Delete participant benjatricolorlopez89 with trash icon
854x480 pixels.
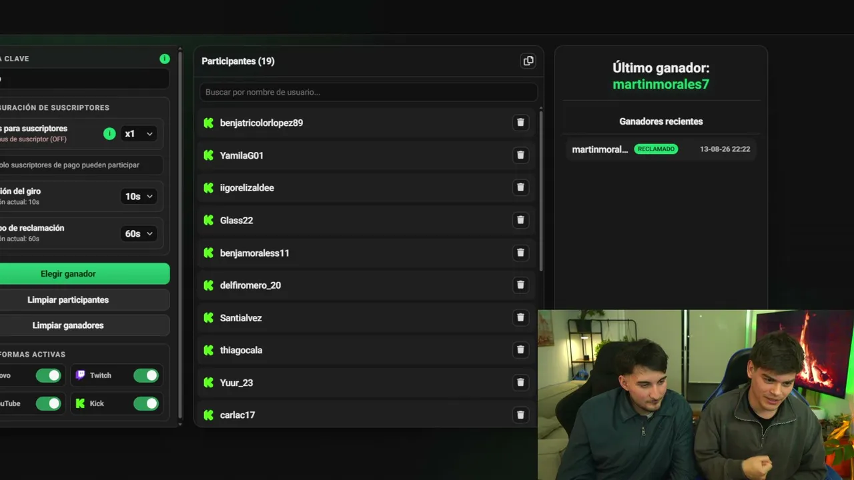(x=520, y=123)
